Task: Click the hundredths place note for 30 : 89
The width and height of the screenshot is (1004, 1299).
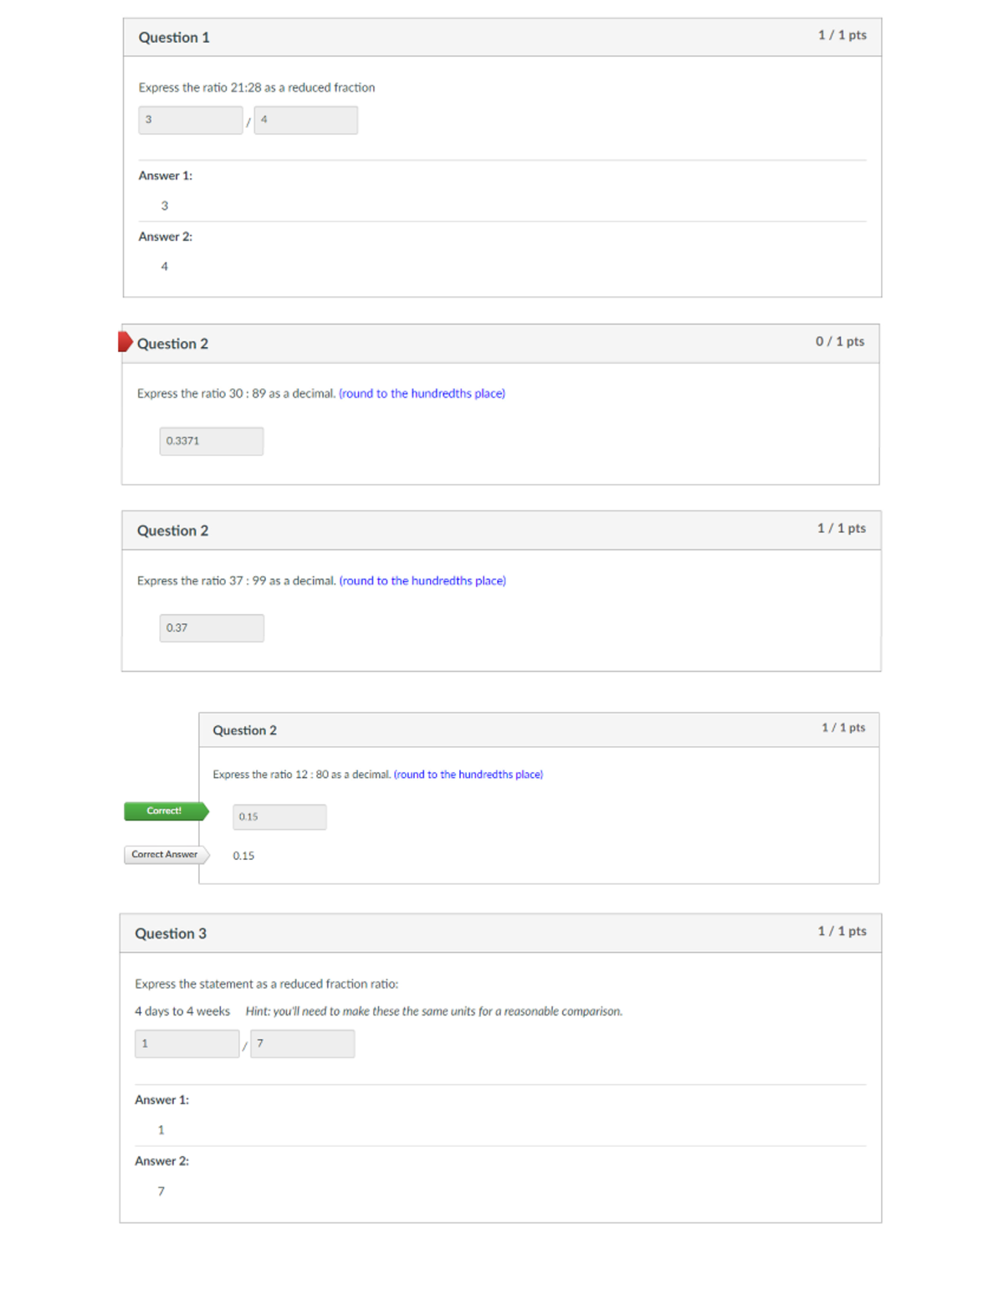Action: tap(422, 394)
